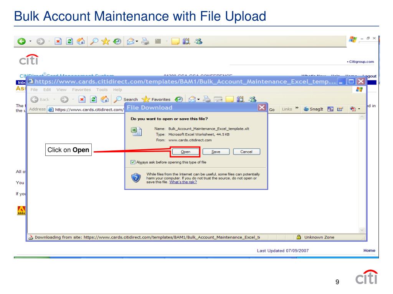Click Home link at bottom right of page
393x294 pixels.
coord(369,250)
